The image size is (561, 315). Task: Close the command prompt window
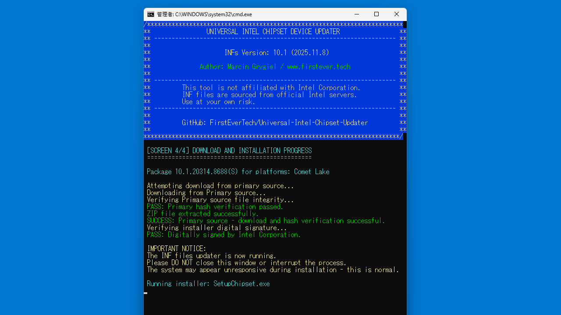396,14
